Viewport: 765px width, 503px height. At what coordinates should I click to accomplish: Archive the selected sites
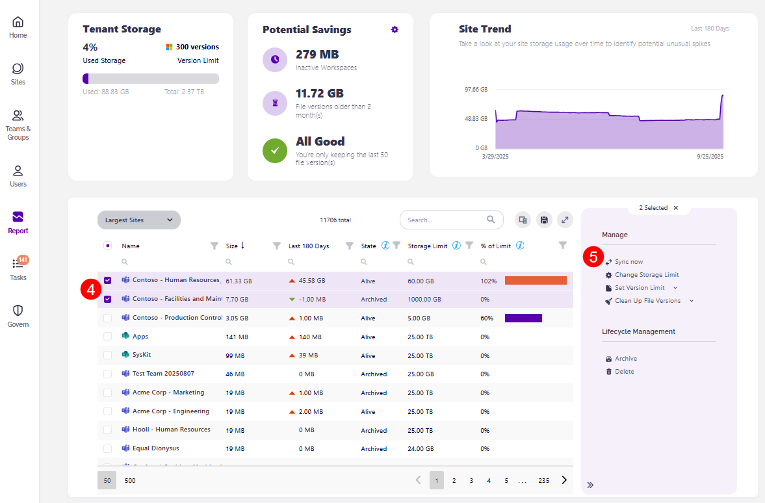(625, 358)
